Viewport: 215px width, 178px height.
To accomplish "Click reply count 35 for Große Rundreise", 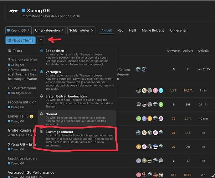I will click(x=174, y=133).
